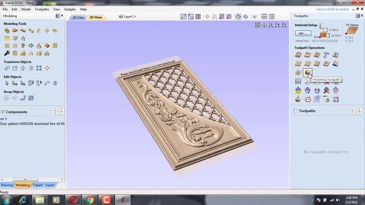Image resolution: width=365 pixels, height=205 pixels.
Task: Click the Material Setup Set button
Action: 303,33
